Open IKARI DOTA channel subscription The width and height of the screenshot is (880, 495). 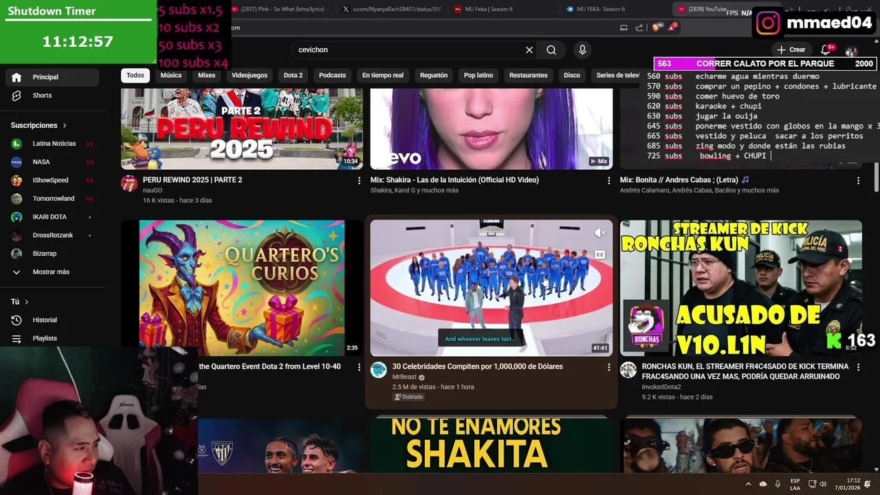(x=52, y=217)
